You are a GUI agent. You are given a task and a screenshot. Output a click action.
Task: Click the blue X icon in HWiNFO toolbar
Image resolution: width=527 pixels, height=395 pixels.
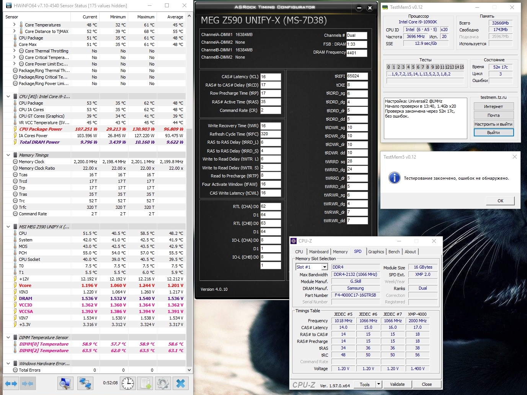[x=181, y=383]
